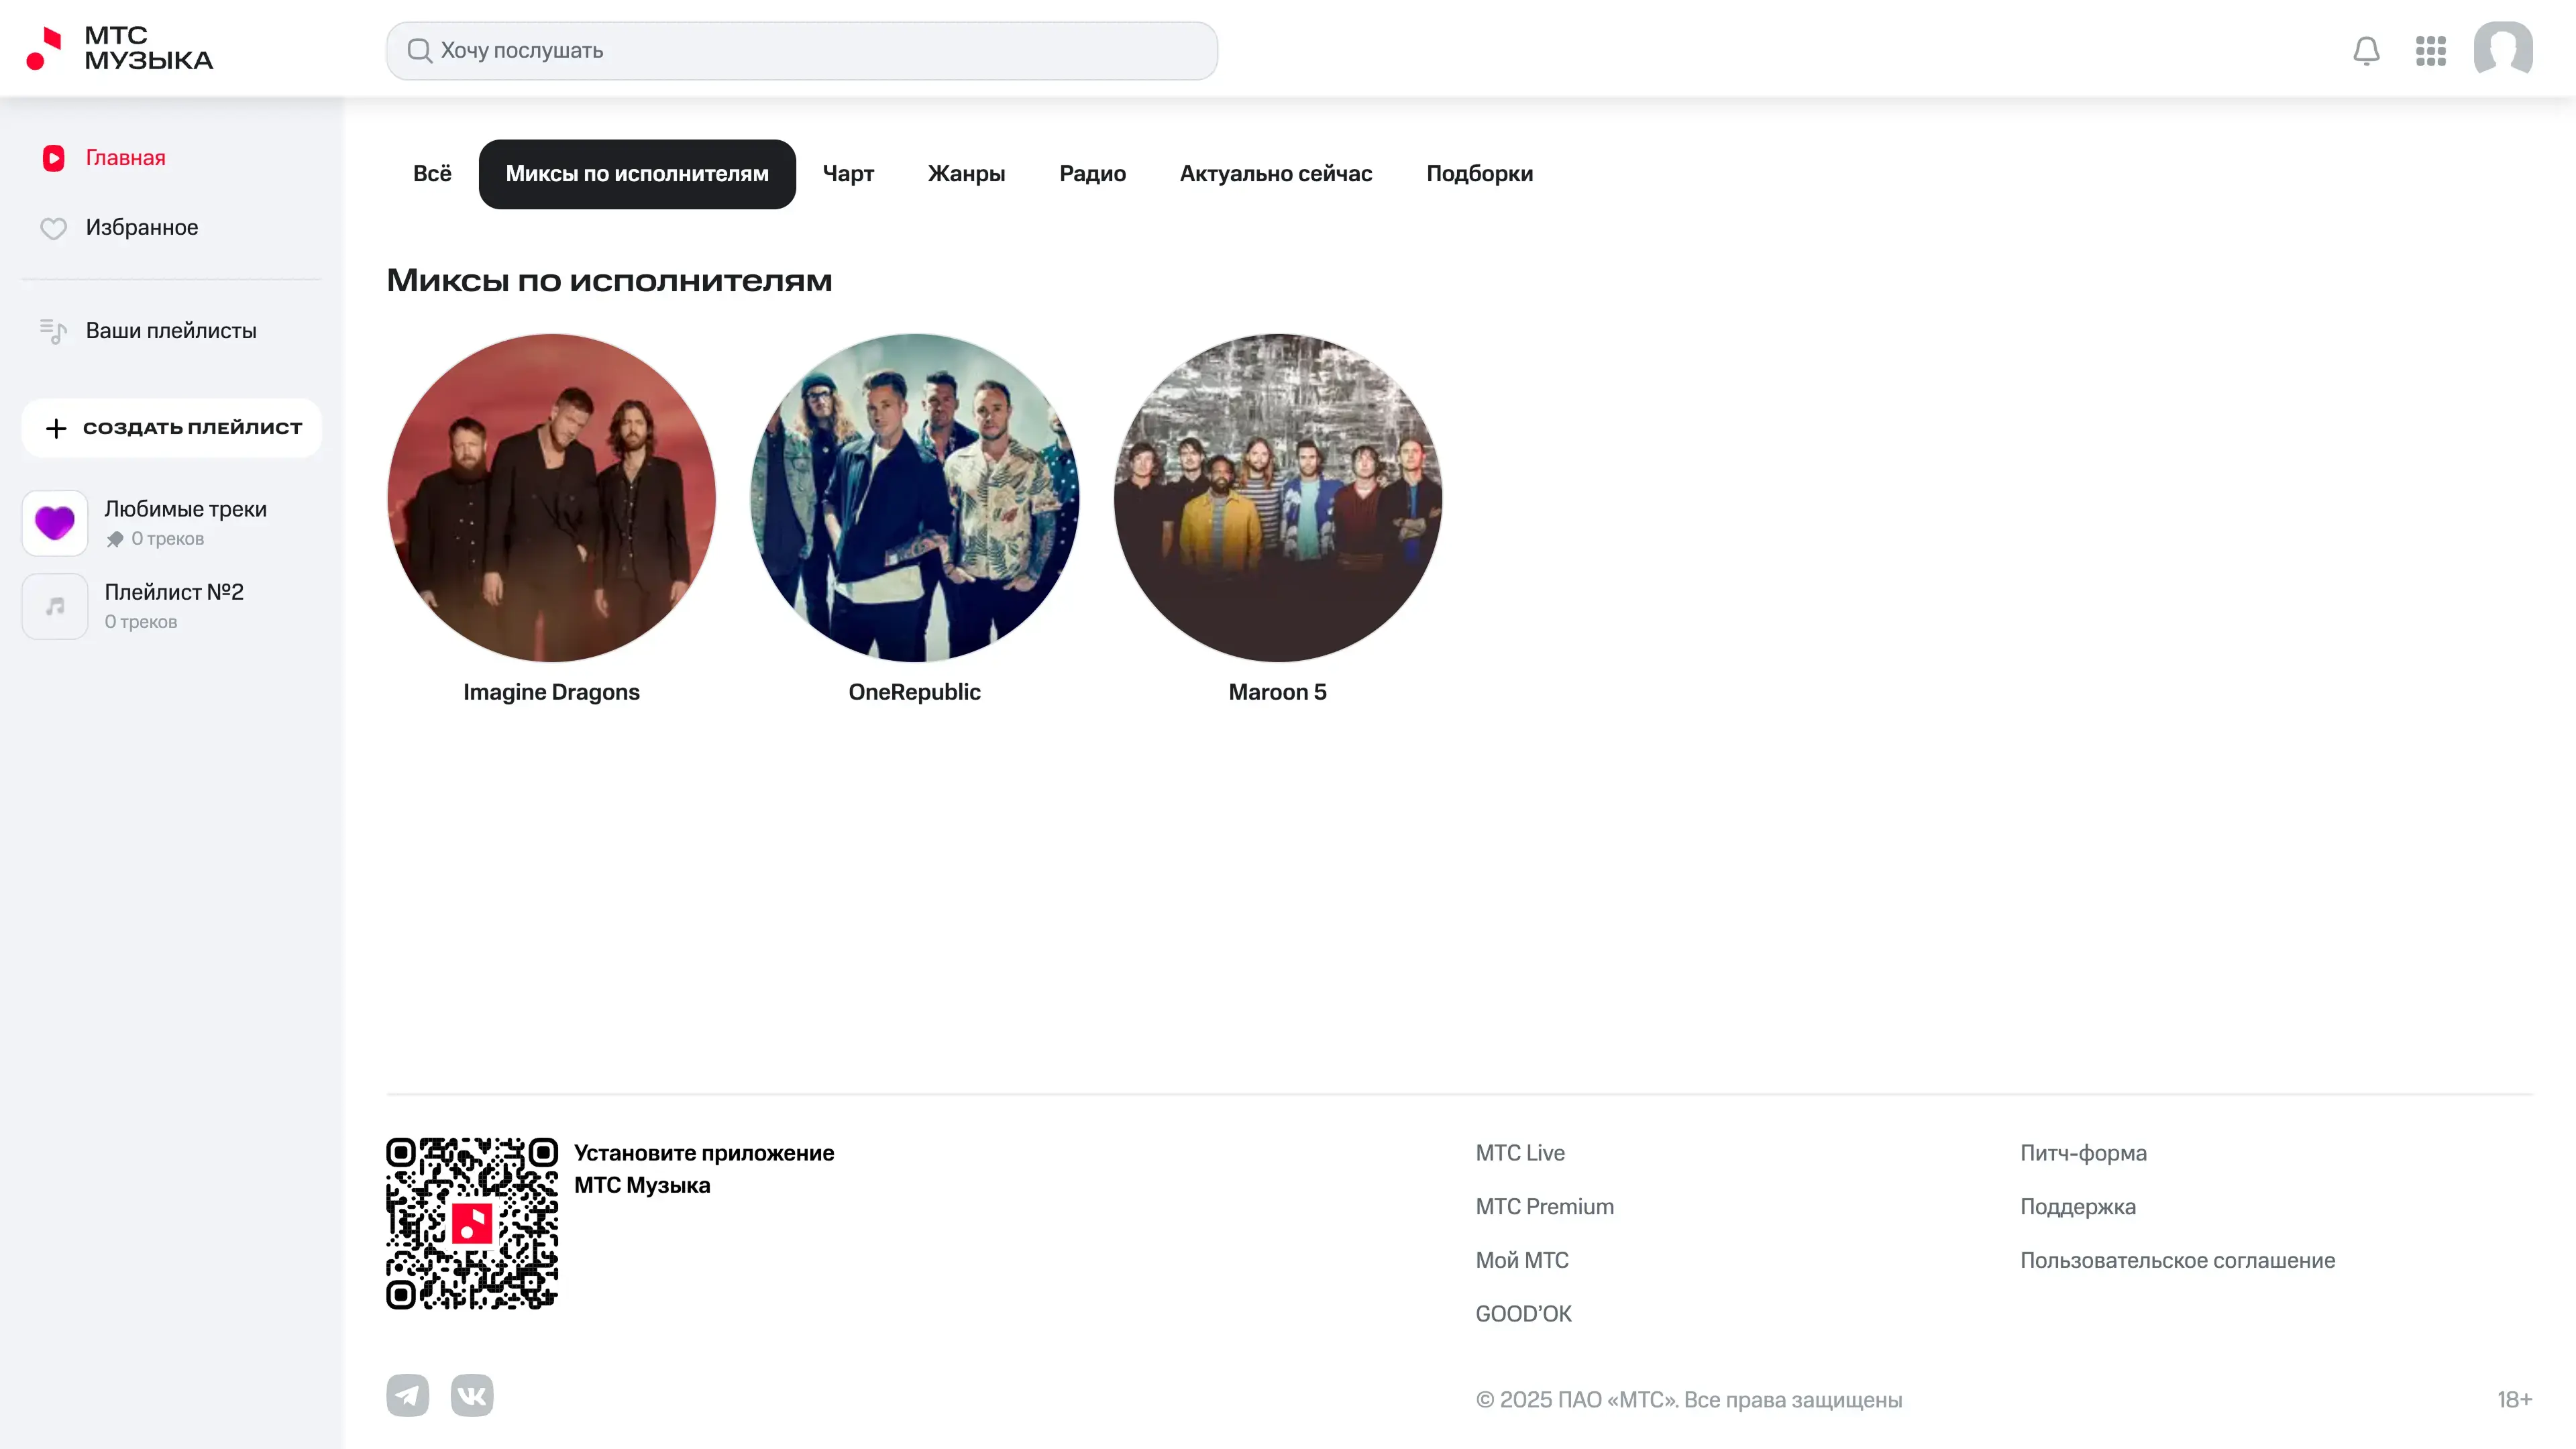This screenshot has height=1449, width=2576.
Task: Open the Imagine Dragons mix thumbnail
Action: coord(551,497)
